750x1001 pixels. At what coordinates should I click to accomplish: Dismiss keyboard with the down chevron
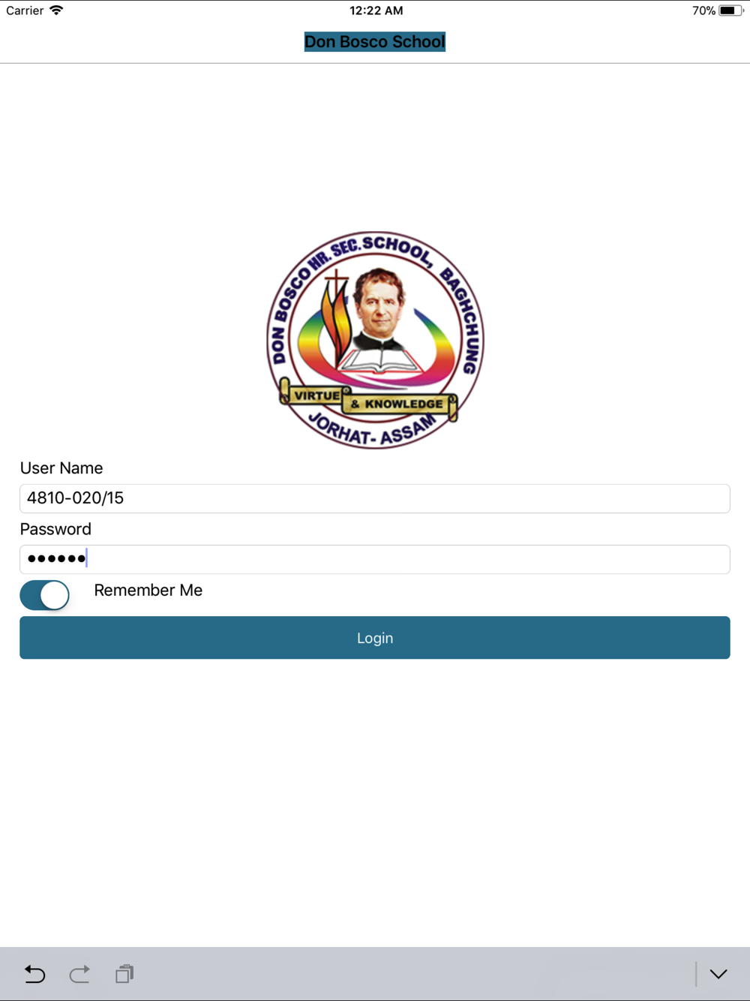point(718,974)
